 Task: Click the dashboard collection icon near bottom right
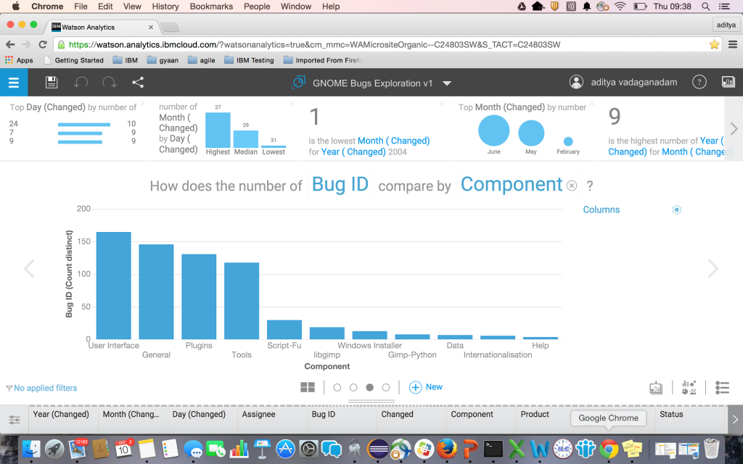coord(656,388)
